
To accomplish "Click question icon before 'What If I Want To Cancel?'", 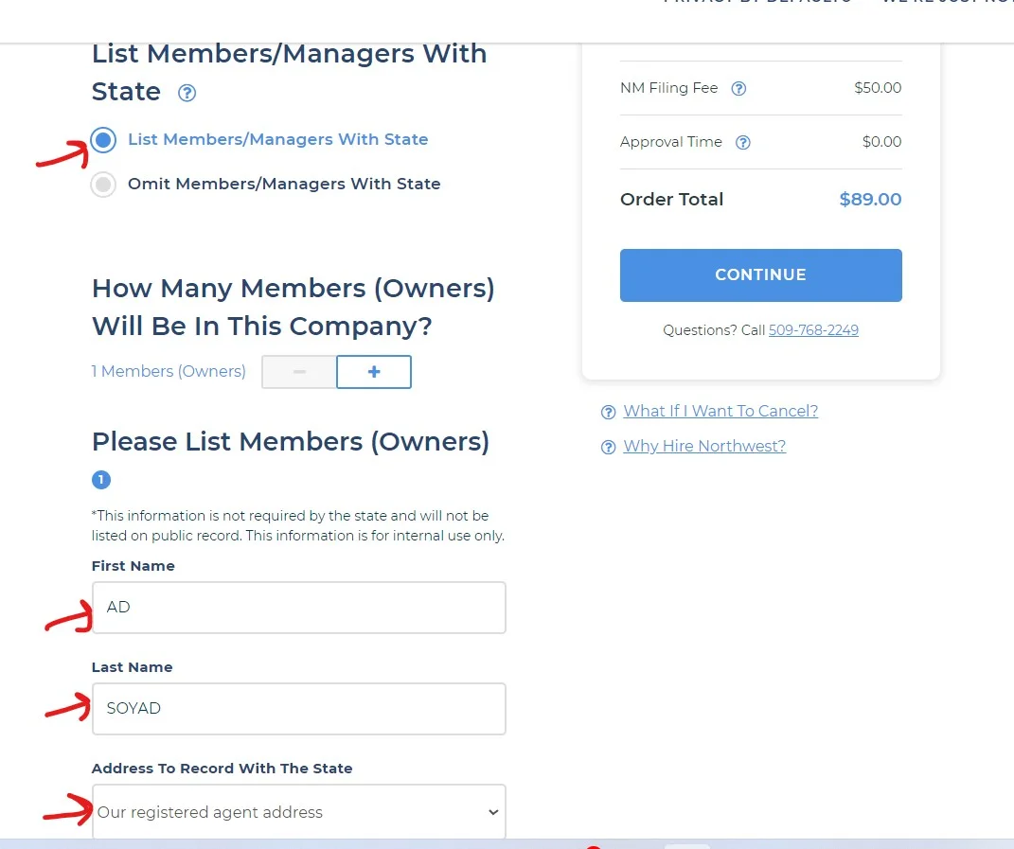I will (x=609, y=412).
